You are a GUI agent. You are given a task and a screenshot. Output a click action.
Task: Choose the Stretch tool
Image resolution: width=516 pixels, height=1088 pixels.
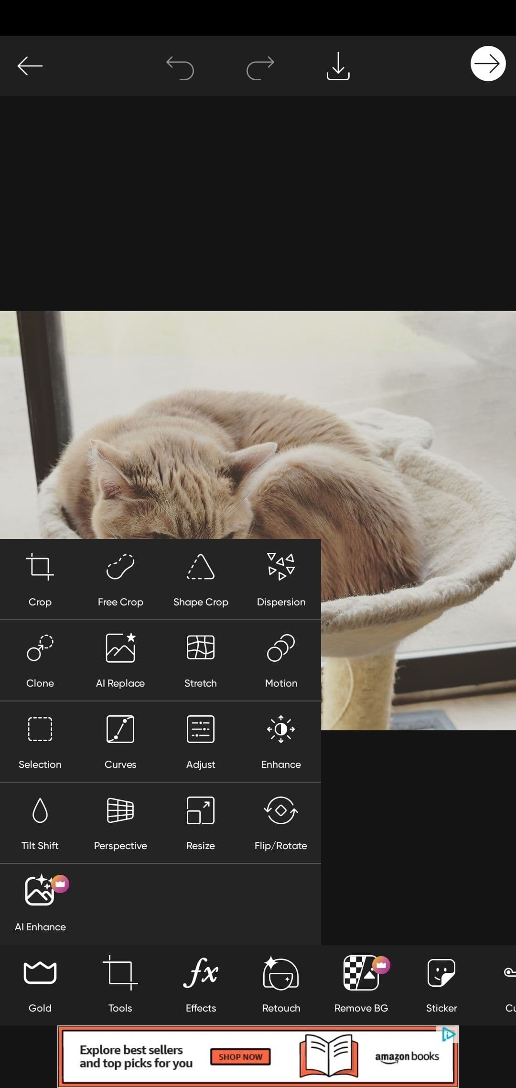point(201,661)
